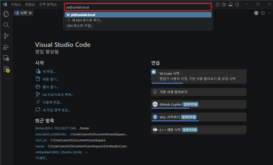Click the 새 파일 link
The height and width of the screenshot is (165, 273).
tap(49, 72)
